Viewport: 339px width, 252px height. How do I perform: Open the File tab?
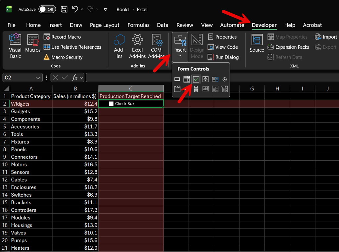[12, 25]
